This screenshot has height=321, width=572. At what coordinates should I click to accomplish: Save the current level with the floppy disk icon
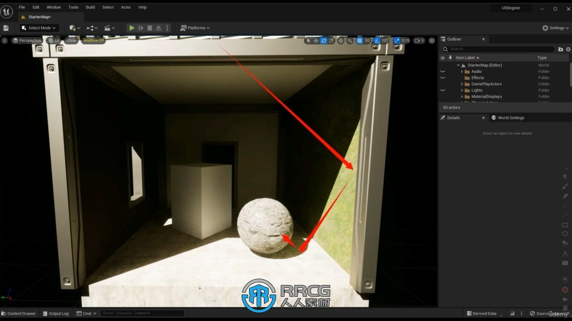point(6,28)
